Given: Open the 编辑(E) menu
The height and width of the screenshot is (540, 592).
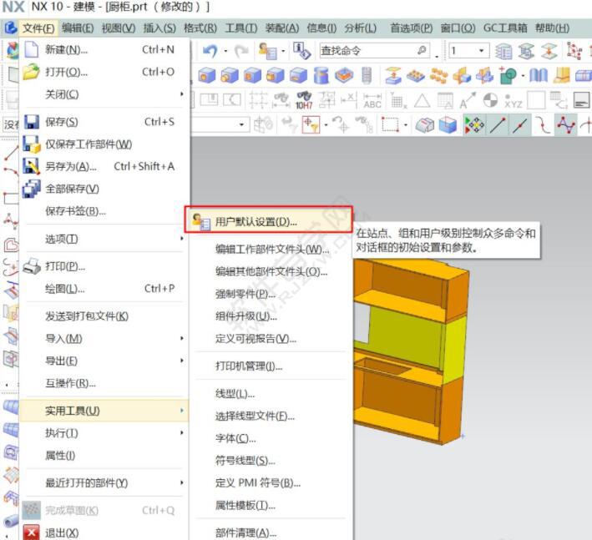Looking at the screenshot, I should pos(78,28).
